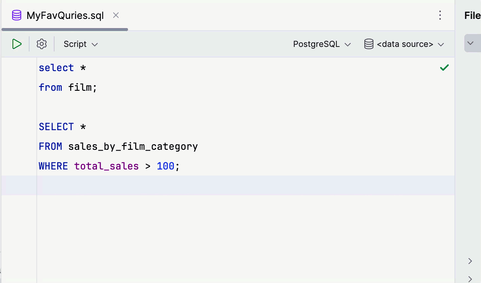Image resolution: width=481 pixels, height=283 pixels.
Task: Open the query execution settings gear
Action: coord(42,44)
